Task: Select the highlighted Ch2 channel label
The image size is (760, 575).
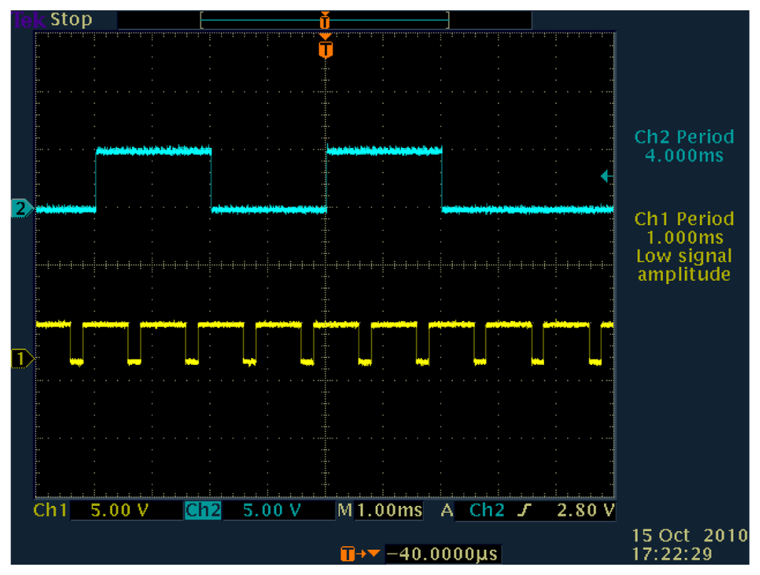Action: tap(202, 510)
